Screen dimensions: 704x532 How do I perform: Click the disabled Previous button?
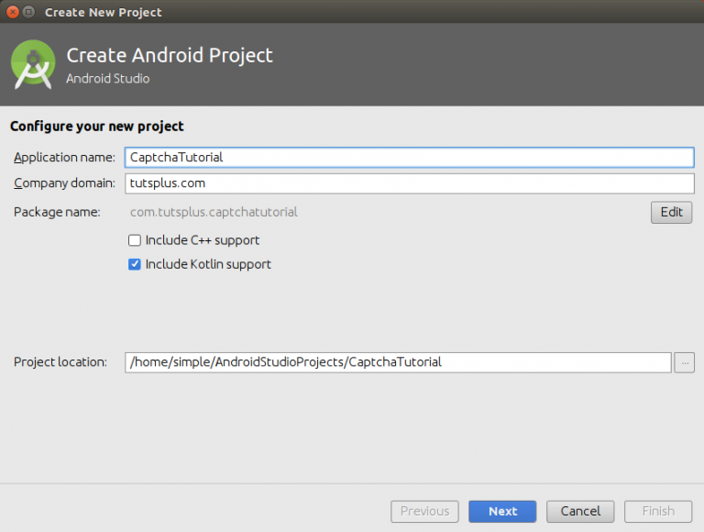pos(424,511)
